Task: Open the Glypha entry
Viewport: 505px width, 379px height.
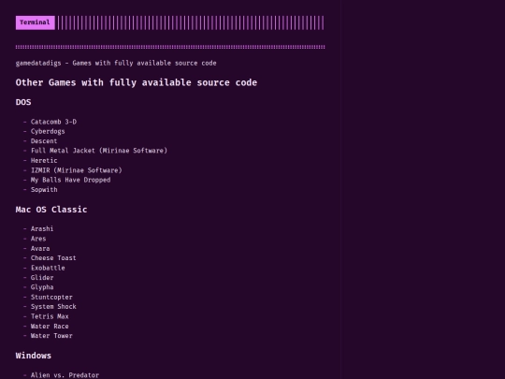Action: (42, 287)
